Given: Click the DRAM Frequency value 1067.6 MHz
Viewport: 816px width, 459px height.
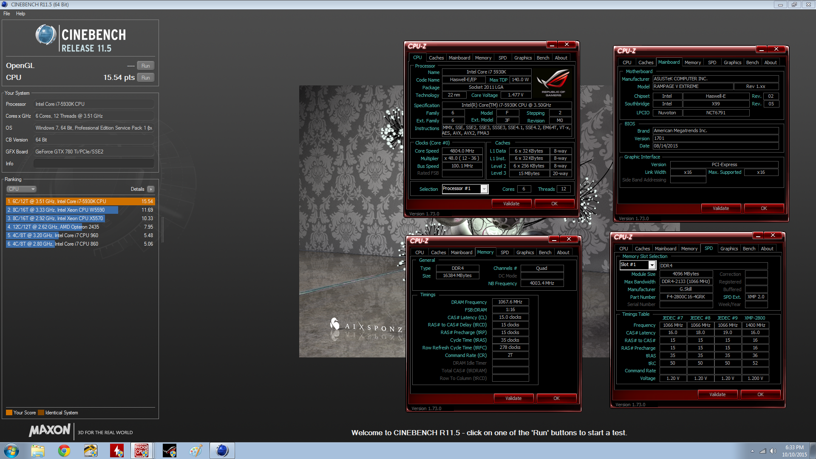Looking at the screenshot, I should coord(510,302).
